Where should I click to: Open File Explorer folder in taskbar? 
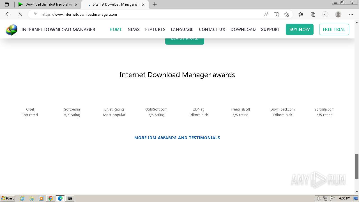click(x=32, y=198)
